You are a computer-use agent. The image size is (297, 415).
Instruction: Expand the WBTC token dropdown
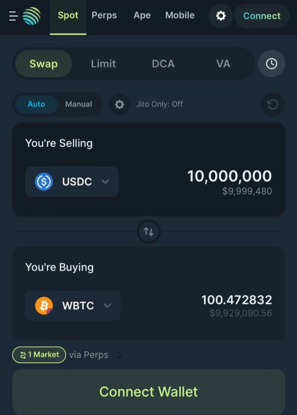pyautogui.click(x=73, y=306)
